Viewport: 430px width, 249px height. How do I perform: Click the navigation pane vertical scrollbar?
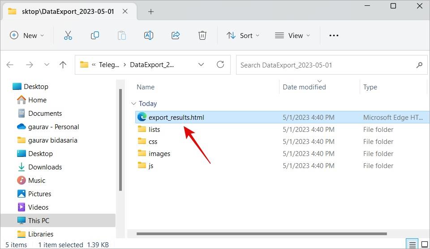[120, 139]
